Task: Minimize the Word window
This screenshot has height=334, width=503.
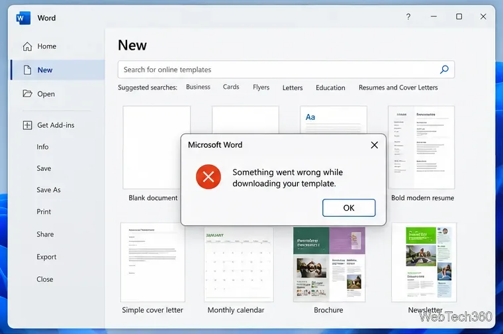Action: tap(434, 17)
